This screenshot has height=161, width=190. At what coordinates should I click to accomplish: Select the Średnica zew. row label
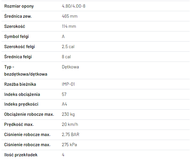18,16
